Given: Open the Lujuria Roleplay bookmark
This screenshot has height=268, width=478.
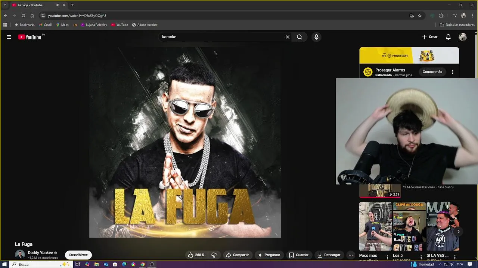Looking at the screenshot, I should pos(94,25).
